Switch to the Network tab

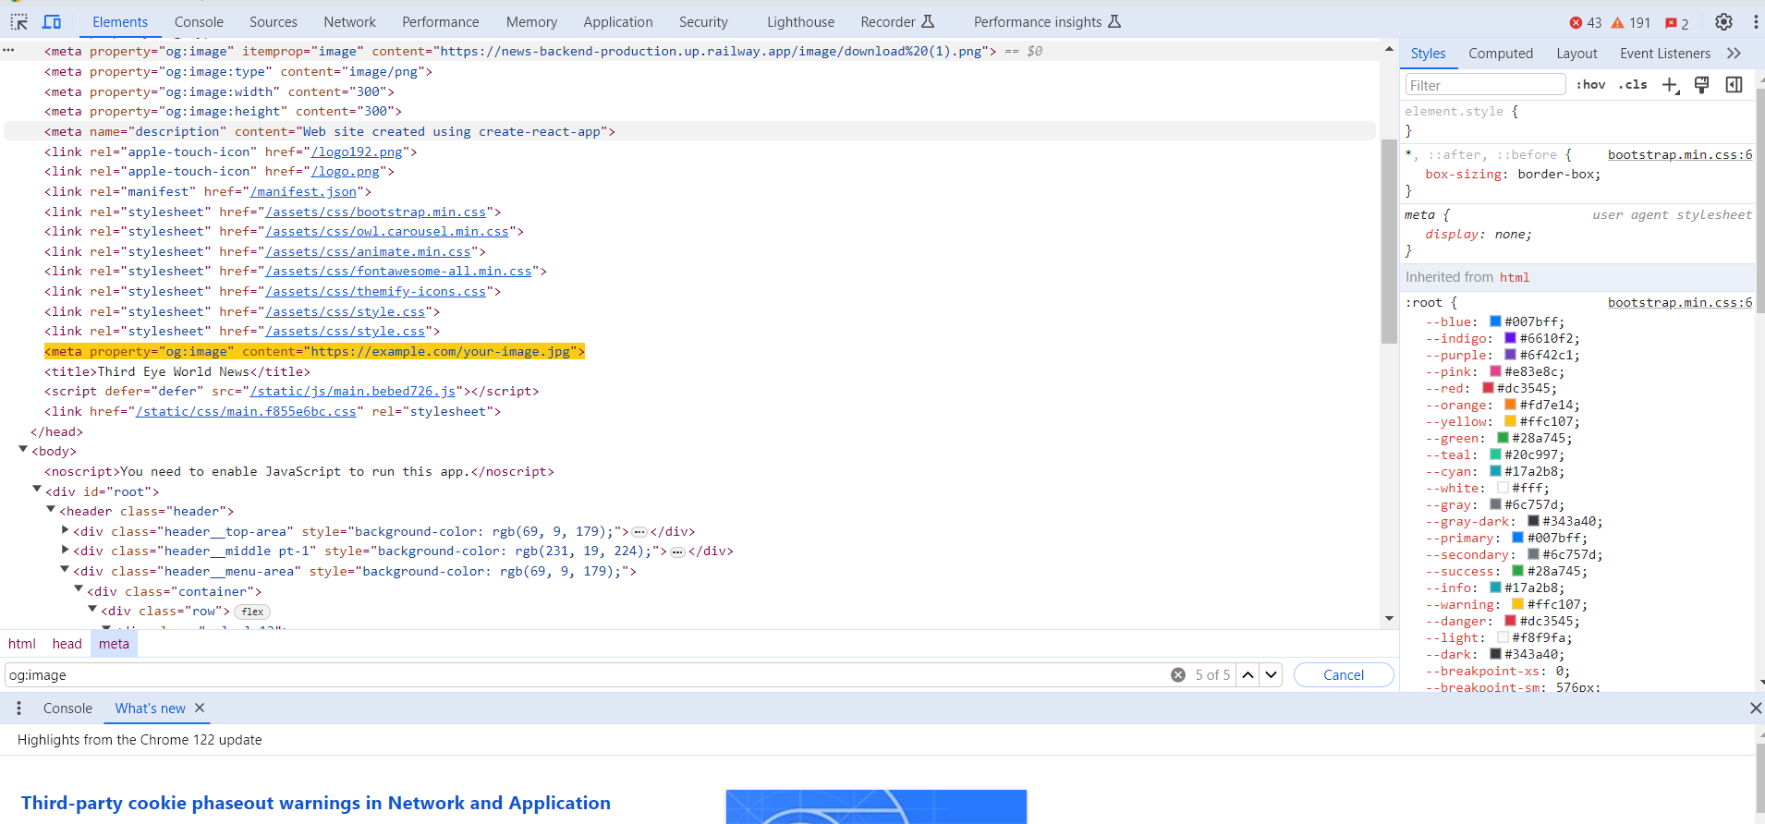point(349,22)
